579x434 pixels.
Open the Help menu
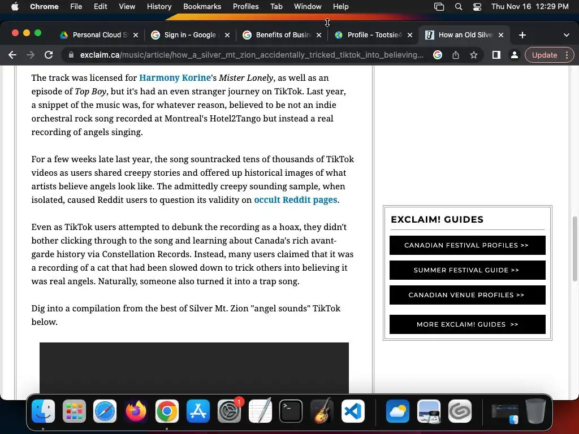tap(340, 7)
